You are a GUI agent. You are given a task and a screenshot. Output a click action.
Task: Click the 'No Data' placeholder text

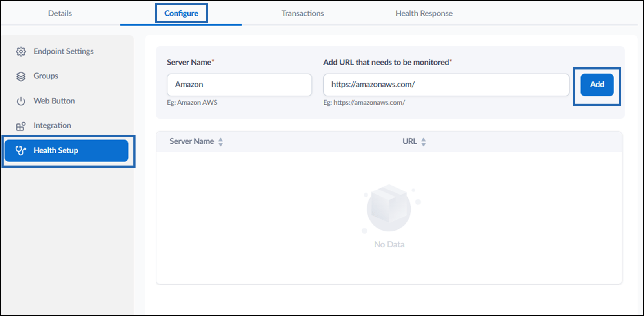(x=389, y=244)
